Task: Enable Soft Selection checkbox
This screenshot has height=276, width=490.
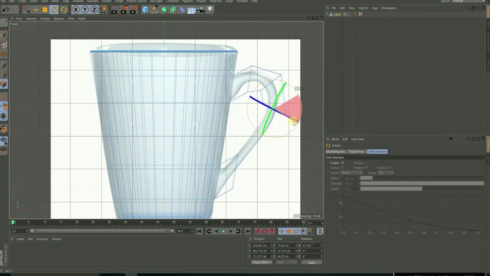Action: click(x=343, y=163)
